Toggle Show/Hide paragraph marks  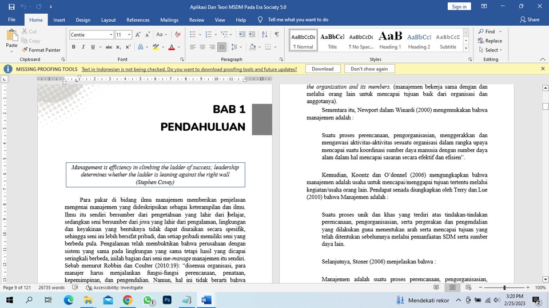pos(277,34)
